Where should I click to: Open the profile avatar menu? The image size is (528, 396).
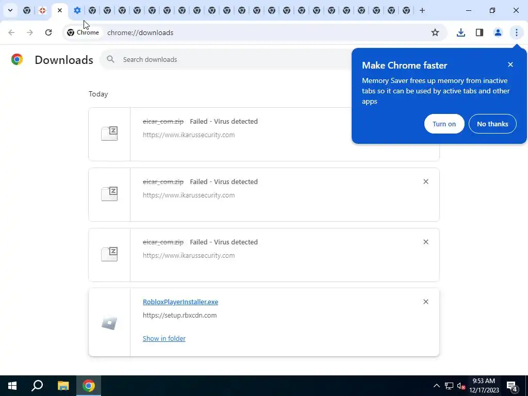tap(498, 32)
